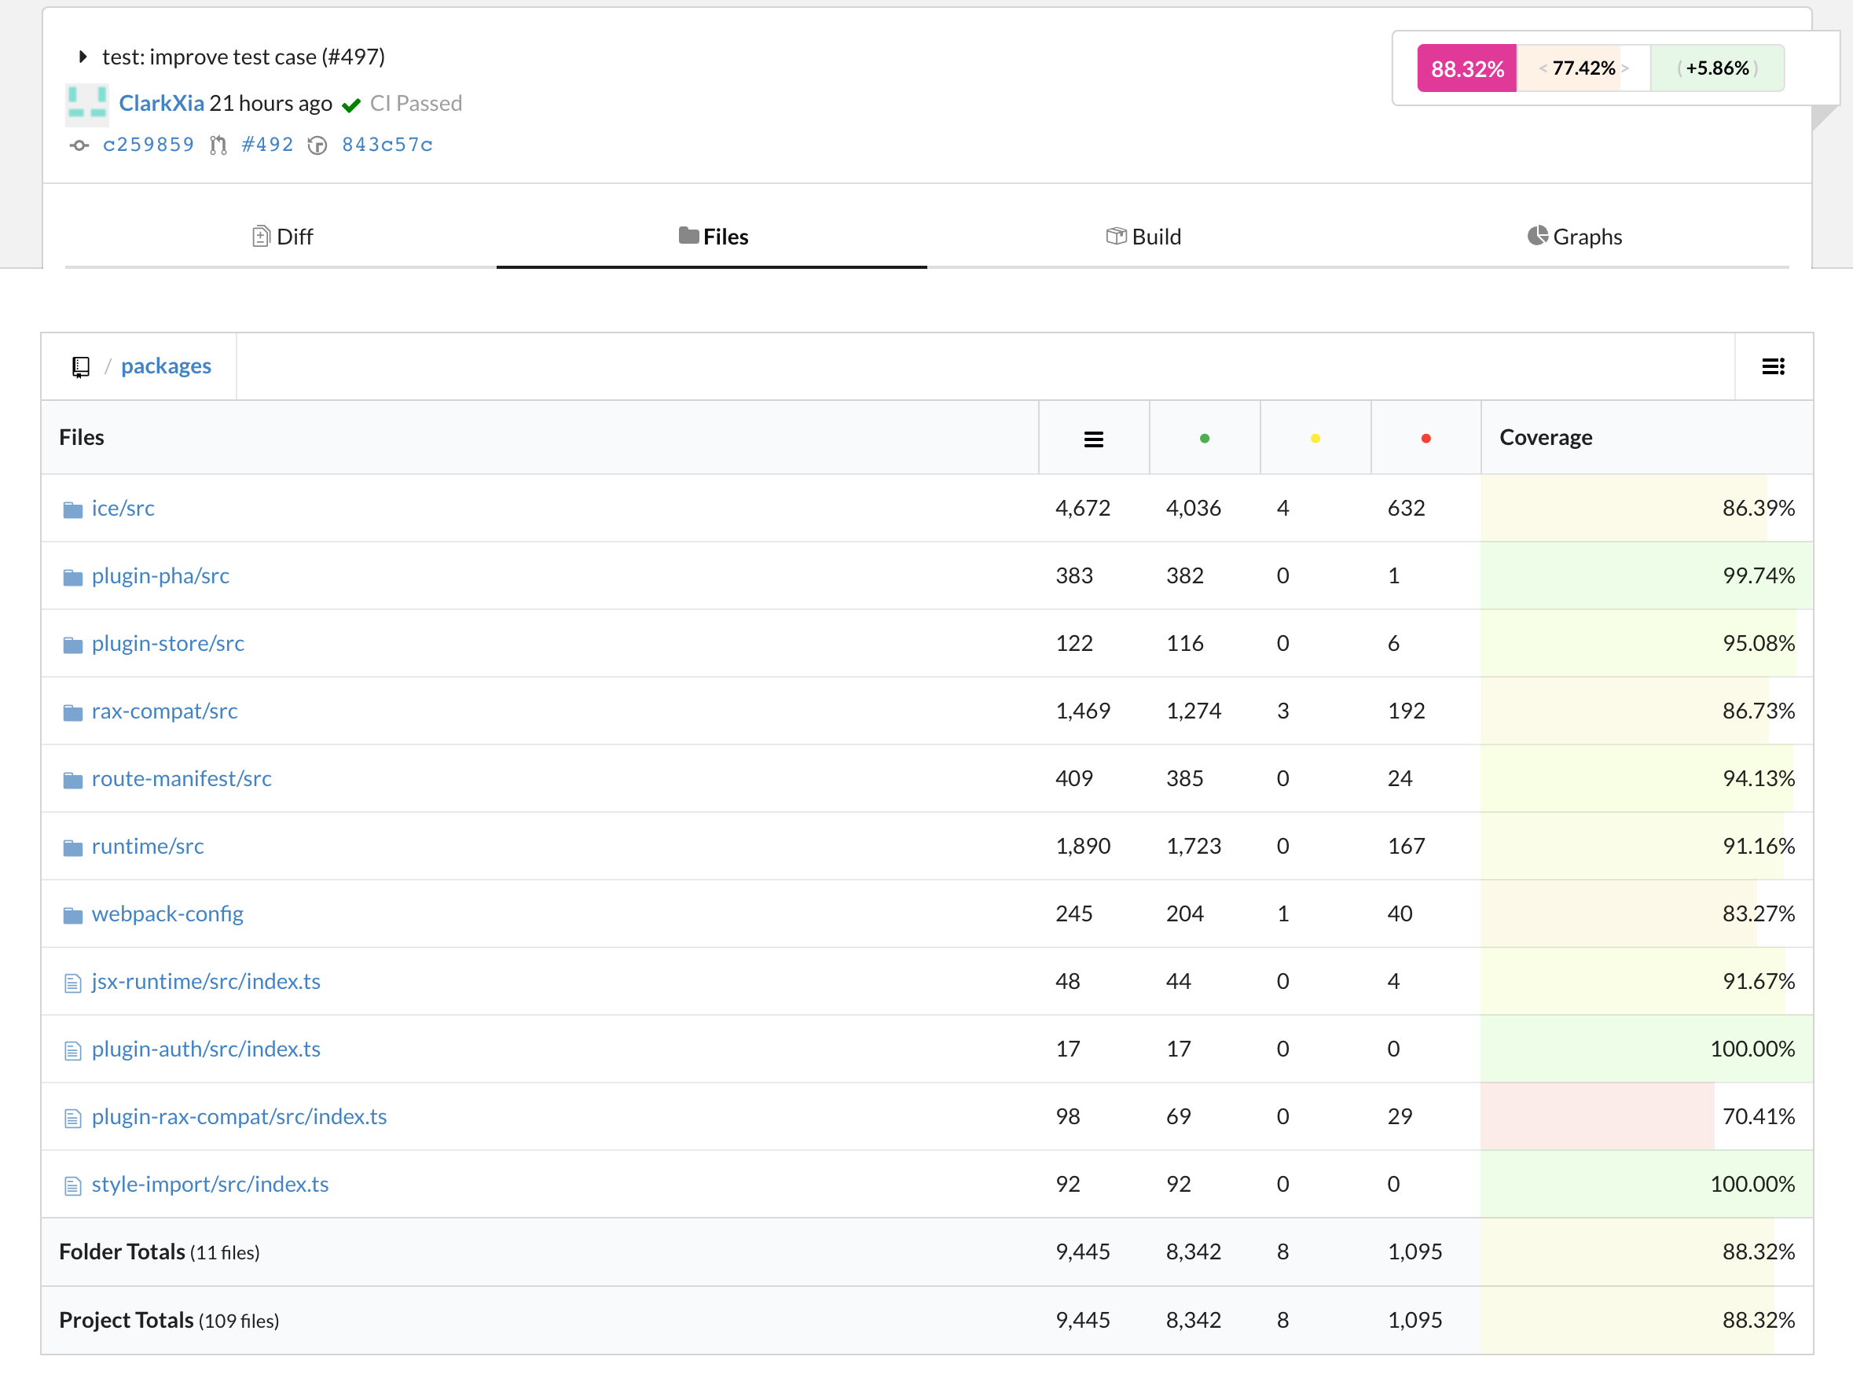Visit ClarkXia's profile link
Image resolution: width=1853 pixels, height=1382 pixels.
pos(161,103)
